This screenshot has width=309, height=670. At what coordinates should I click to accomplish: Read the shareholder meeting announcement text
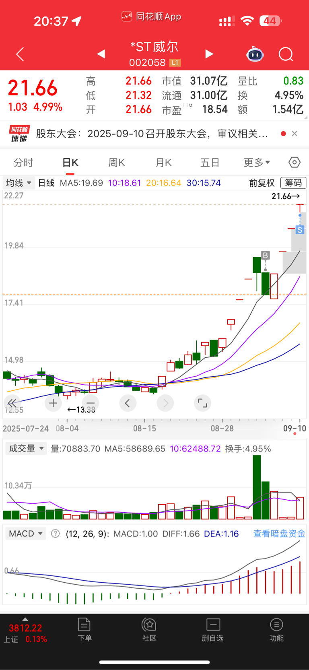coord(152,134)
